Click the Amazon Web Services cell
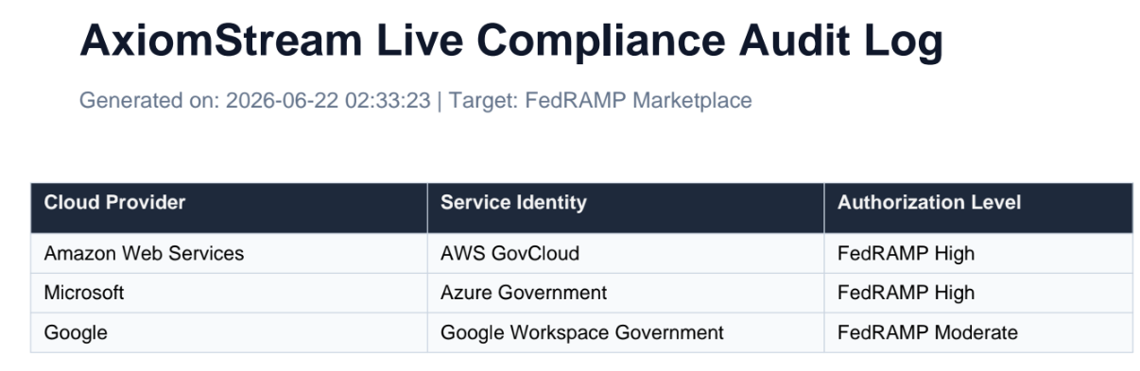Viewport: 1140px width, 371px height. (229, 253)
